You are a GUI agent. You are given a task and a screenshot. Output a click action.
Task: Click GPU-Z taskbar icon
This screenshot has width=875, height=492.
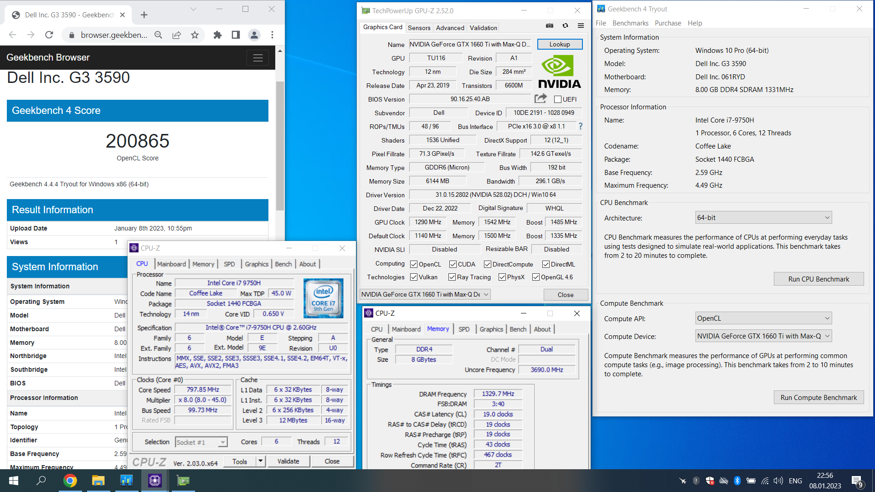point(183,481)
